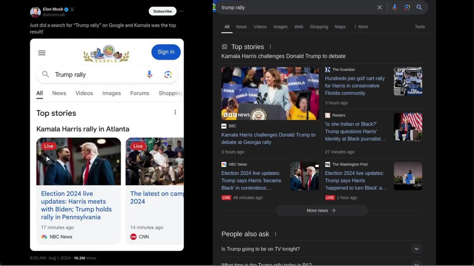Select the Shopping tab in the dark results
474x266 pixels.
tap(319, 27)
